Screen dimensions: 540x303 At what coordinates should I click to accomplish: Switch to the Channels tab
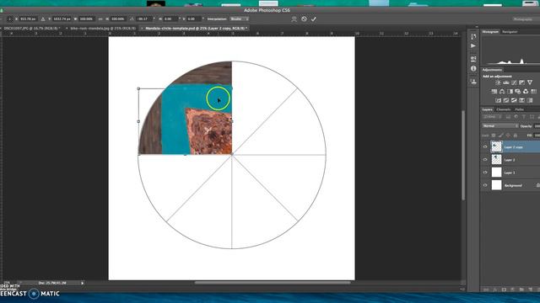[x=504, y=109]
